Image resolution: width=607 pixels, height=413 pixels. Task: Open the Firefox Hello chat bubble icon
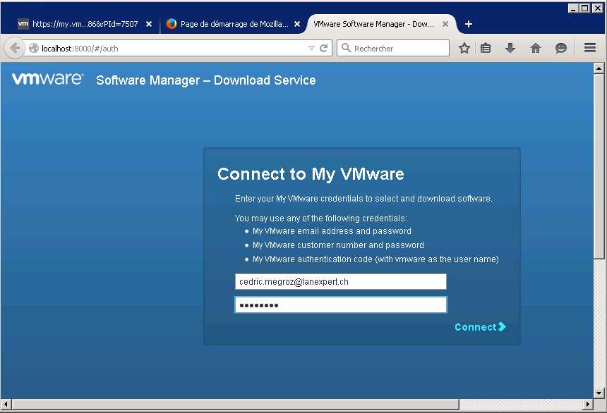(561, 48)
